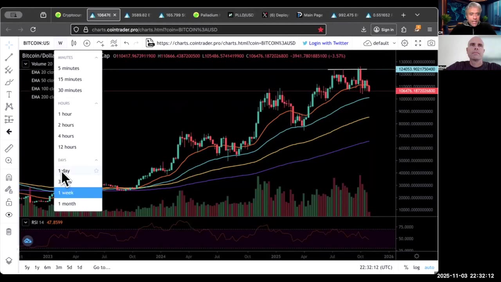Activate the zoom in magnifier tool

pyautogui.click(x=9, y=160)
